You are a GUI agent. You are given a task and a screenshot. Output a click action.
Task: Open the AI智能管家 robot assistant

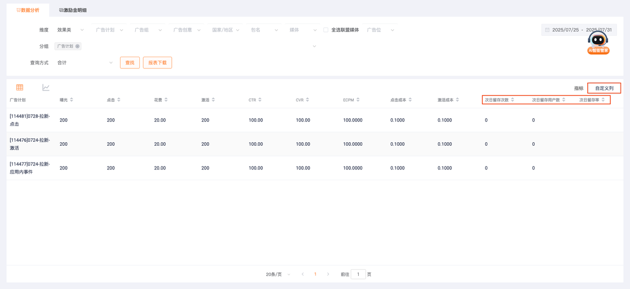point(598,43)
